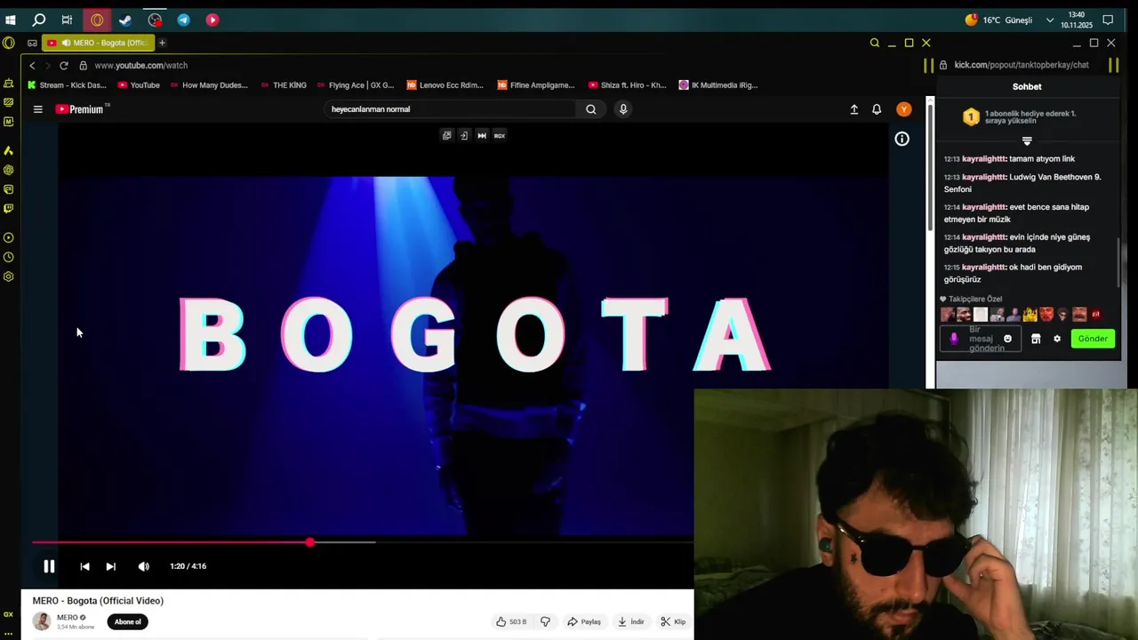Open the YouTube hamburger guide menu
Viewport: 1138px width, 640px height.
tap(37, 109)
